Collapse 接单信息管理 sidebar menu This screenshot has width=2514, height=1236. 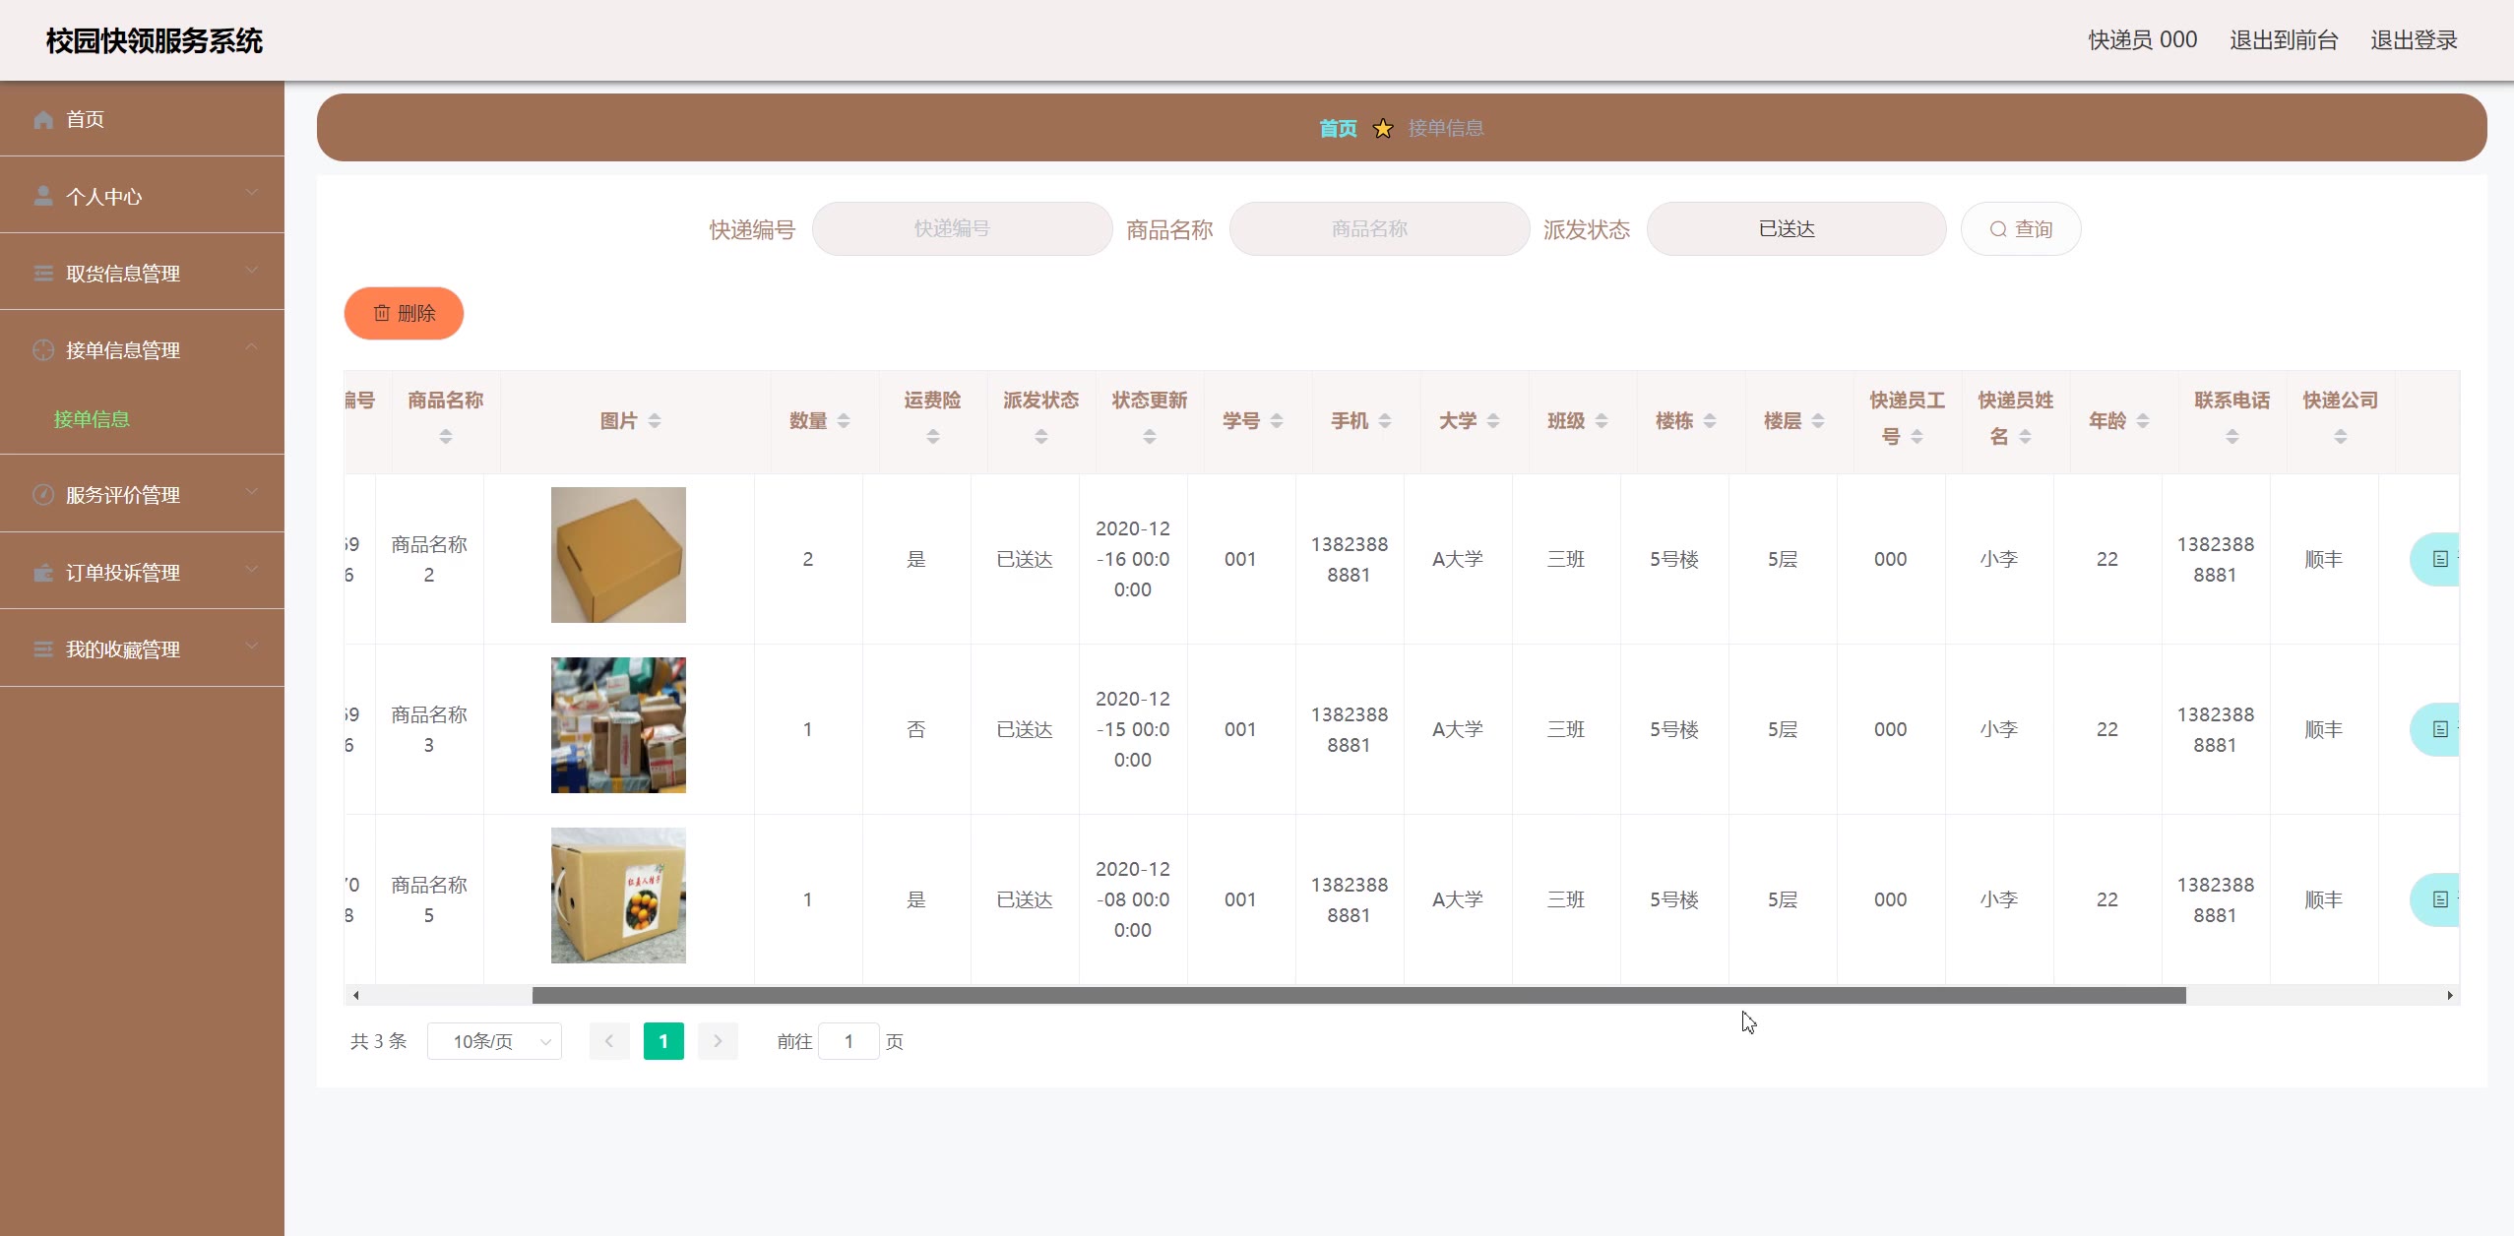click(142, 349)
